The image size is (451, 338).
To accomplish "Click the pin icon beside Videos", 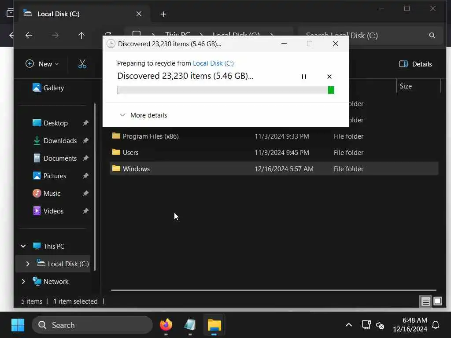I will [85, 211].
